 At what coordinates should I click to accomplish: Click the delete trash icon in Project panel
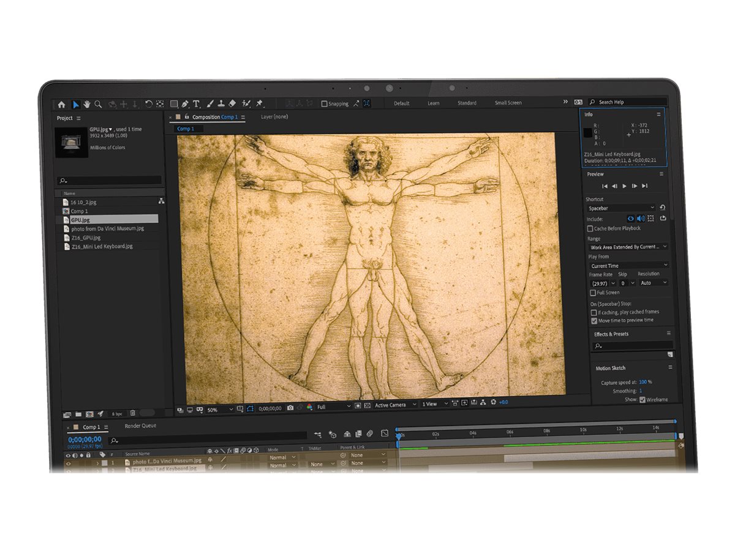point(132,413)
